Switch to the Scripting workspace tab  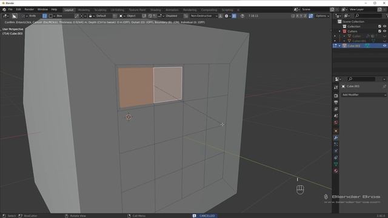pyautogui.click(x=227, y=10)
